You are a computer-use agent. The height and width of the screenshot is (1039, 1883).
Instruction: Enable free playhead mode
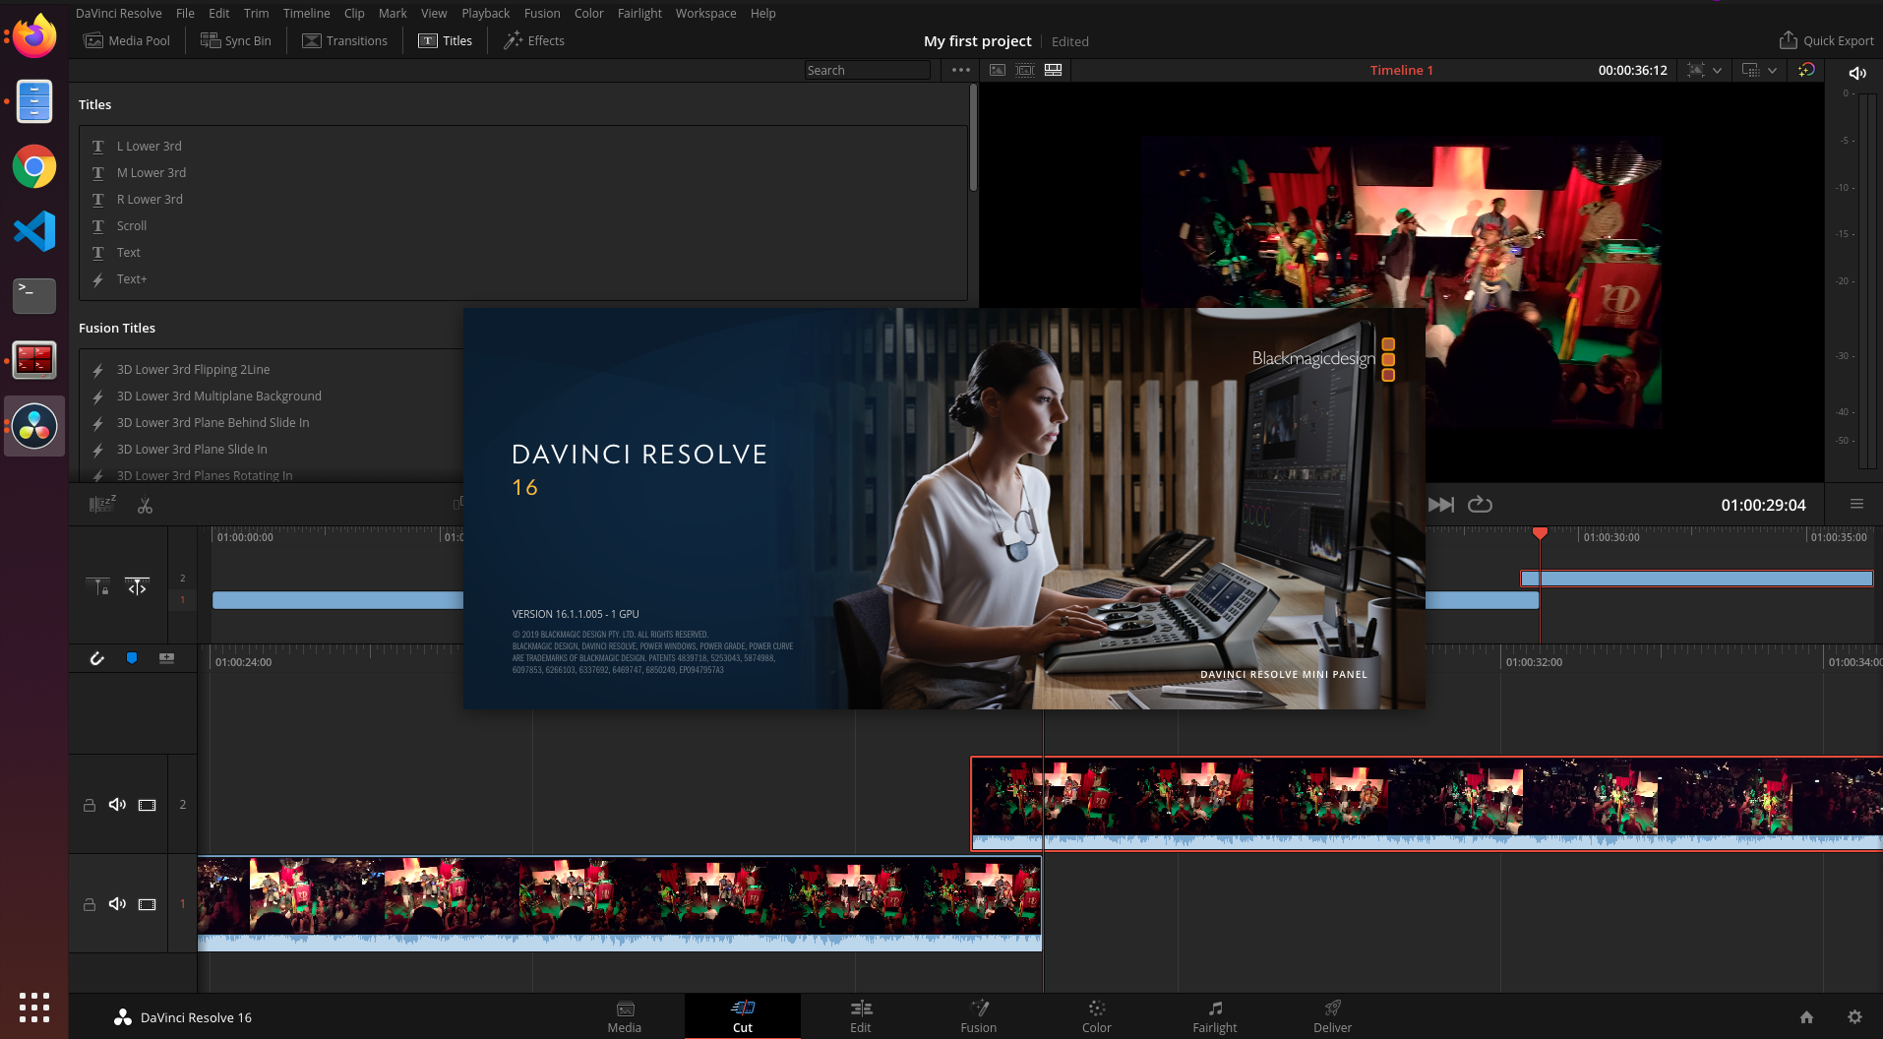click(x=138, y=586)
